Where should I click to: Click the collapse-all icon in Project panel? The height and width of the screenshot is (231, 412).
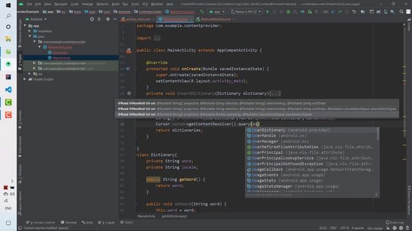click(x=99, y=19)
